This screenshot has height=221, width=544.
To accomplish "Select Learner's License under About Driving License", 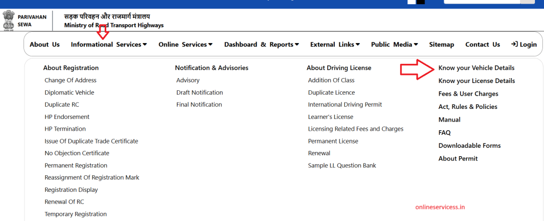I will tap(330, 116).
